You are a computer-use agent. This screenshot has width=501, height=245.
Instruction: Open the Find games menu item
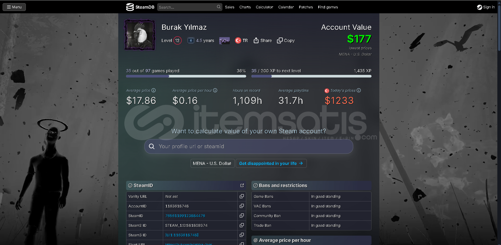tap(328, 7)
